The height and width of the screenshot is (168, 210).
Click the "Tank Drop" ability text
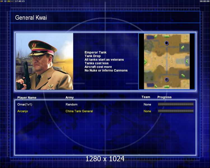tap(93, 56)
